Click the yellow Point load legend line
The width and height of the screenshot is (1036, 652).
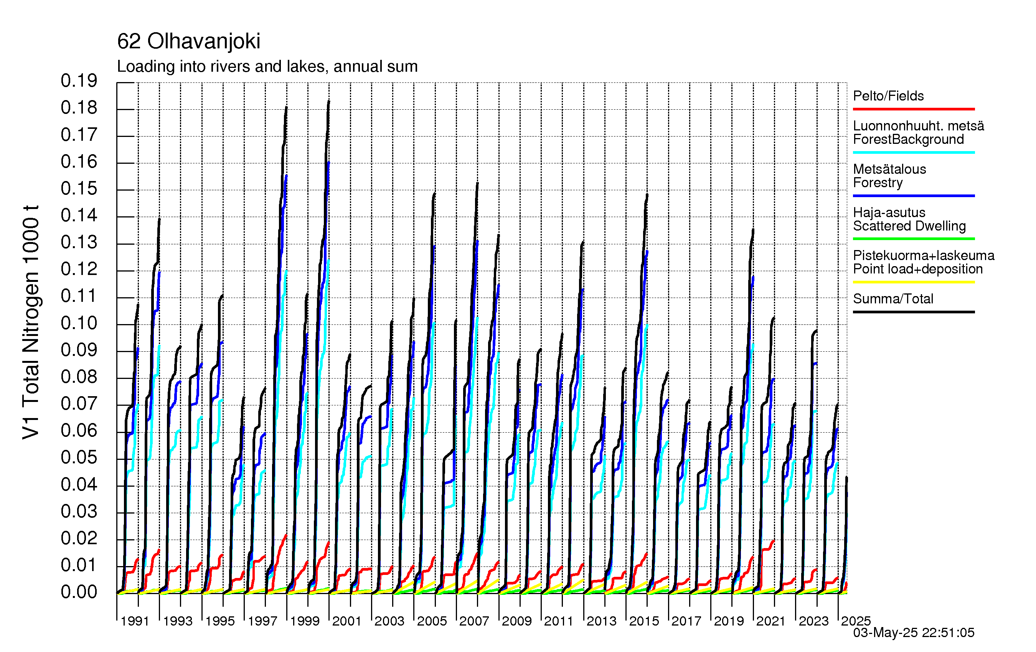pyautogui.click(x=913, y=282)
